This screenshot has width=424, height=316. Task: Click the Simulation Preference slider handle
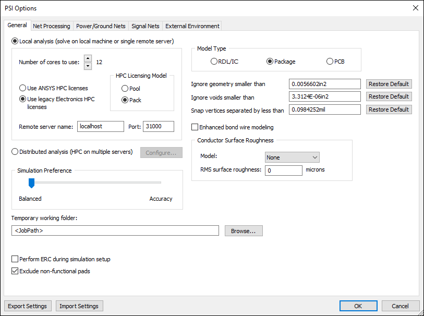[x=31, y=183]
